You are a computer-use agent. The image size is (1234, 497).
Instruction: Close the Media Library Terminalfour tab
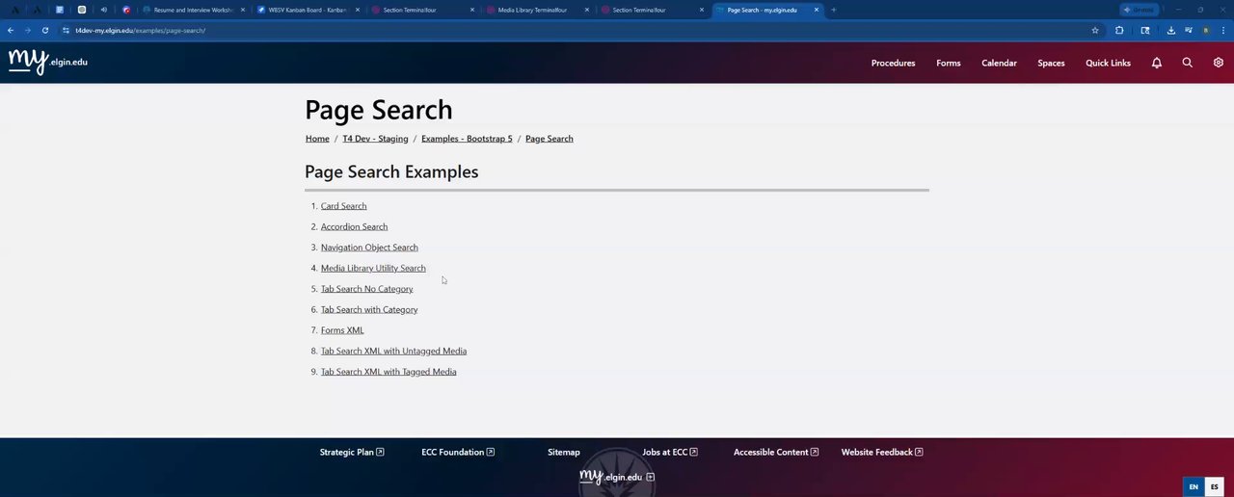(586, 10)
